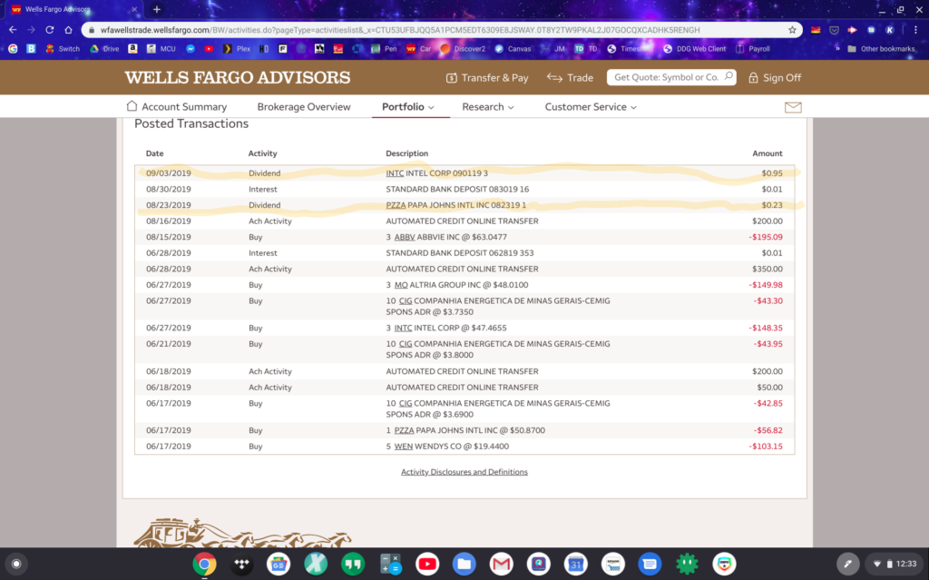Open a new browser tab

(156, 9)
